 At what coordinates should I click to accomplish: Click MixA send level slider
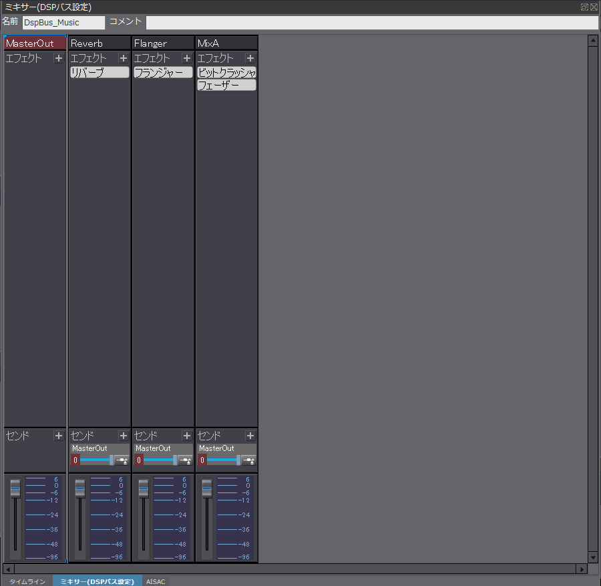click(x=224, y=460)
